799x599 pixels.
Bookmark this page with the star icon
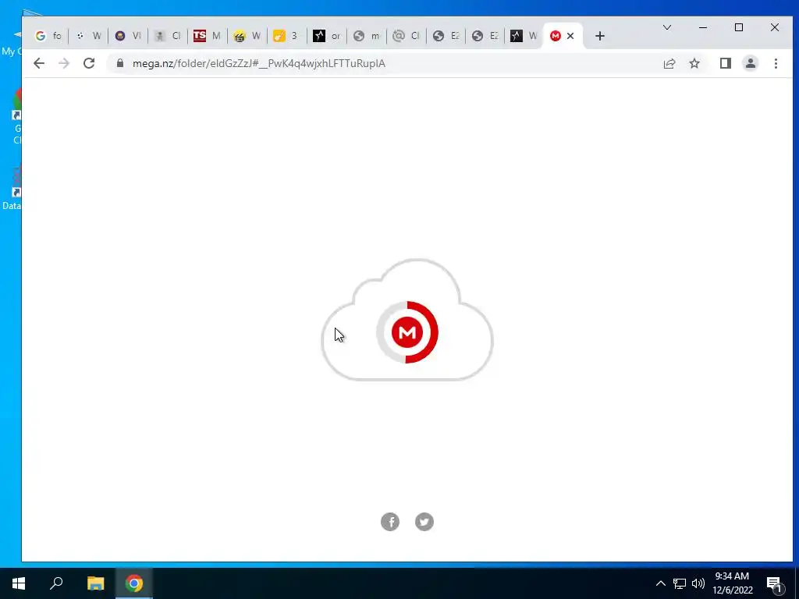(x=694, y=63)
